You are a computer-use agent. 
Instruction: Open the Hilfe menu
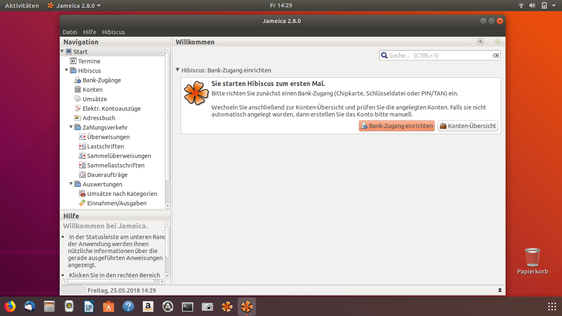(x=90, y=32)
